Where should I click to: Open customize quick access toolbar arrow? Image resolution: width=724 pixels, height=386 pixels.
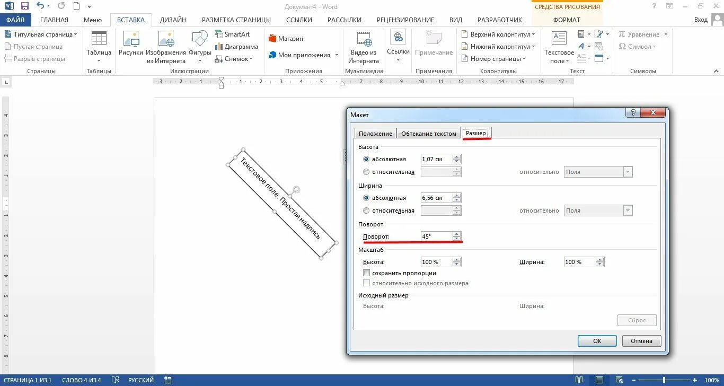(x=90, y=6)
